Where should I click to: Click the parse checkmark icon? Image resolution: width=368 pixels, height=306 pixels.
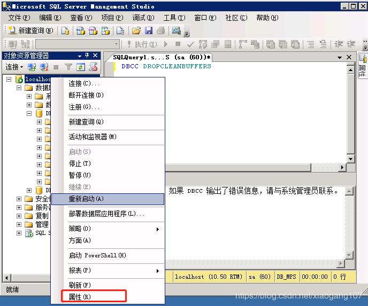(190, 44)
